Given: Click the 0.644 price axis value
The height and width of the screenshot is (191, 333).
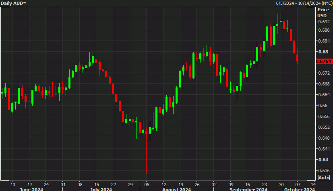Looking at the screenshot, I should click(x=324, y=149).
